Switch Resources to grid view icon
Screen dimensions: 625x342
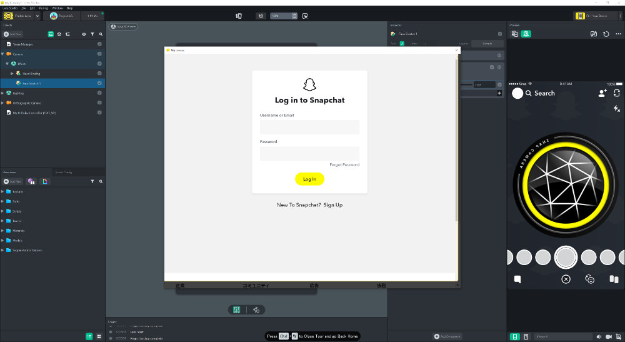99,336
